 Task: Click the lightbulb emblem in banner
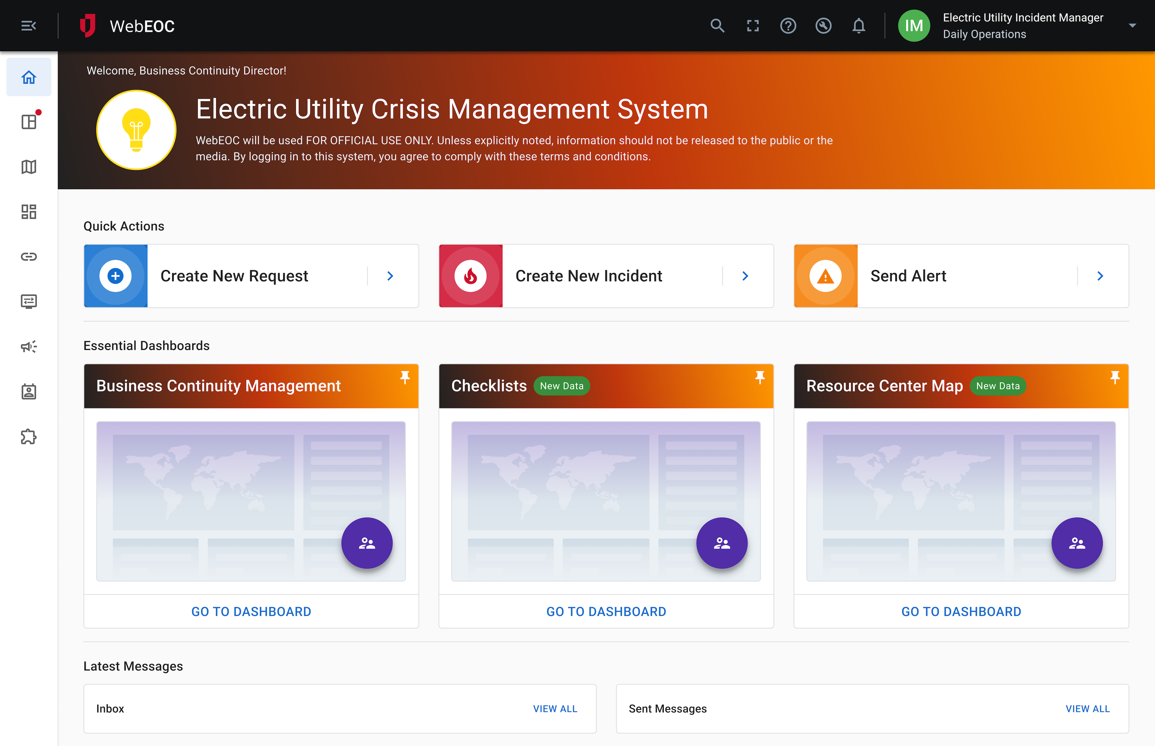(136, 130)
